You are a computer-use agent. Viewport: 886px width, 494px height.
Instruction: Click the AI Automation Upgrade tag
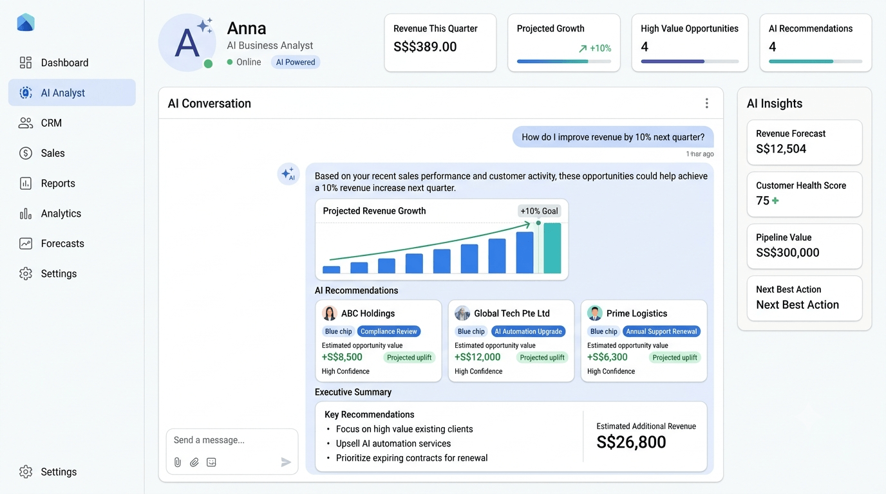coord(529,331)
